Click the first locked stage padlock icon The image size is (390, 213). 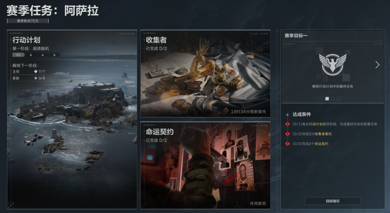pos(31,55)
